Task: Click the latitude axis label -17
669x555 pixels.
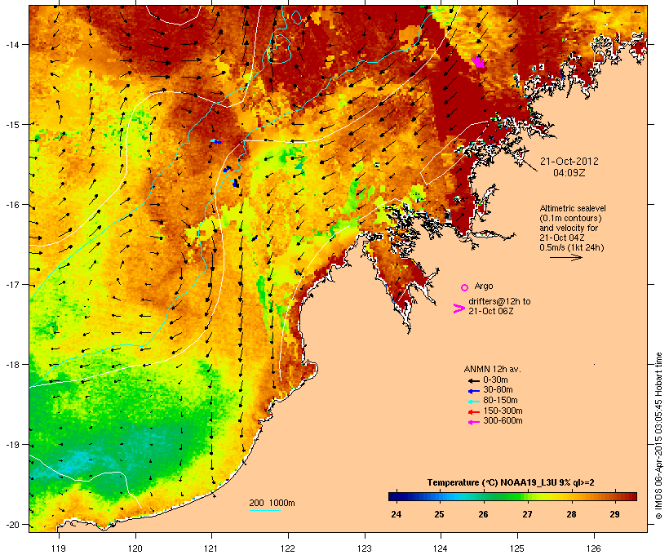Action: point(11,284)
